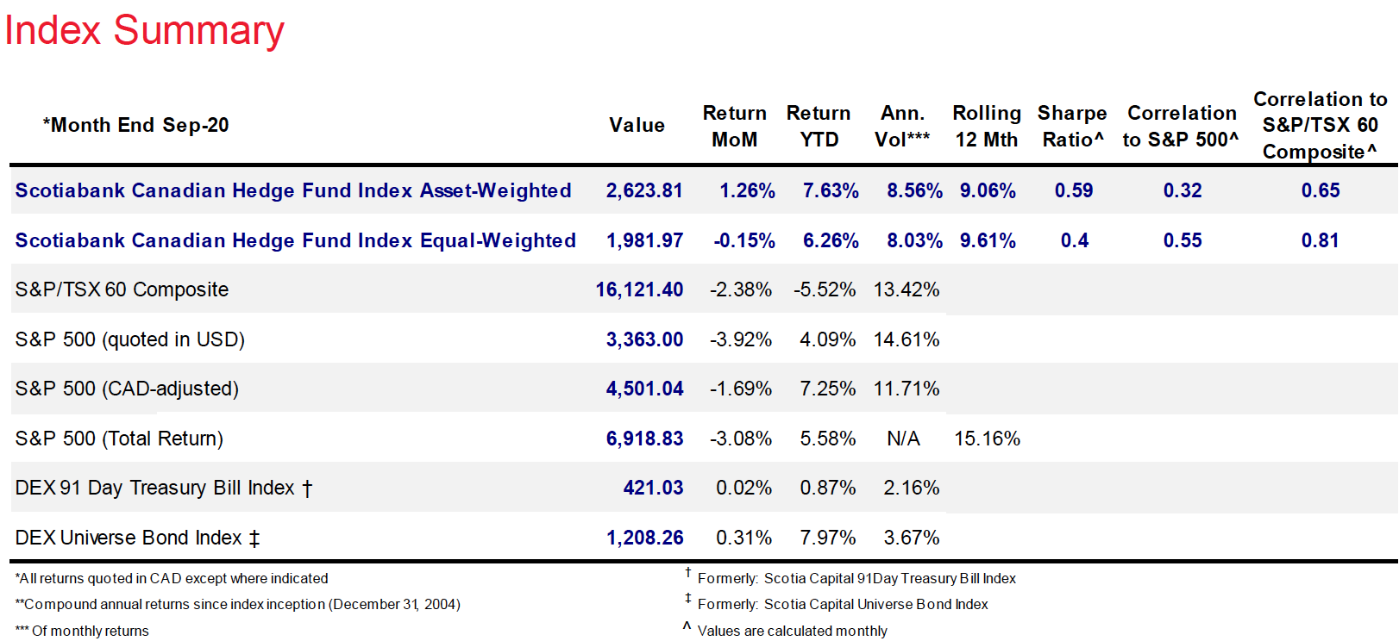
Task: Click the 15.16% rolling 12 month cell
Action: tap(987, 439)
